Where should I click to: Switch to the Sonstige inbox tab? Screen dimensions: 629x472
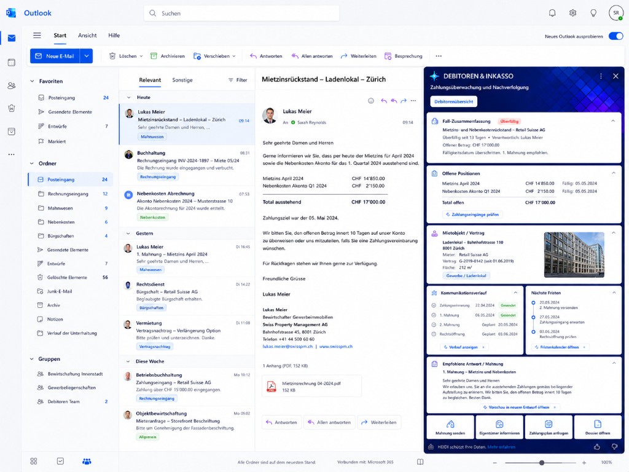(182, 80)
